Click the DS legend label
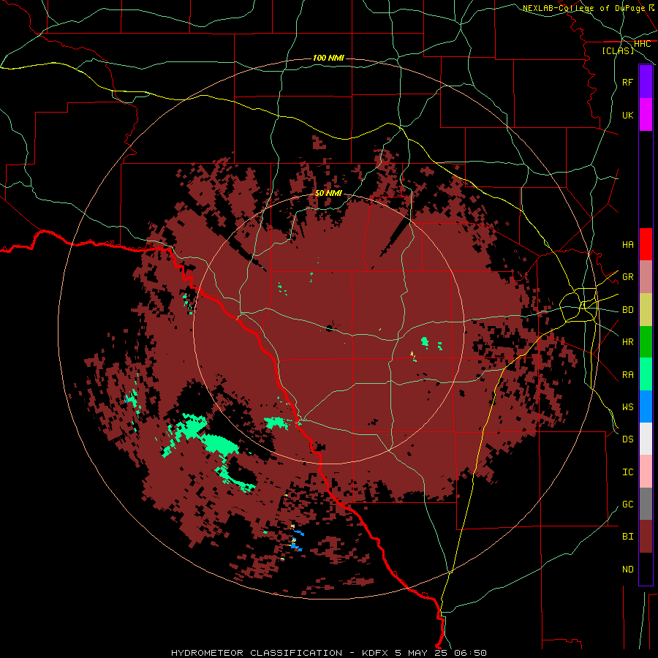Screen dimensions: 658x658 click(627, 439)
